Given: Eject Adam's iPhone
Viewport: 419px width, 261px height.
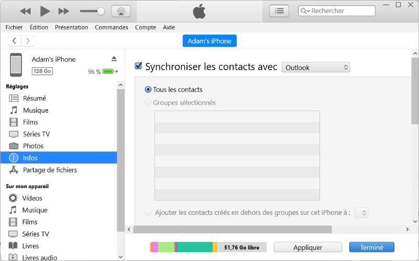Looking at the screenshot, I should coord(114,59).
